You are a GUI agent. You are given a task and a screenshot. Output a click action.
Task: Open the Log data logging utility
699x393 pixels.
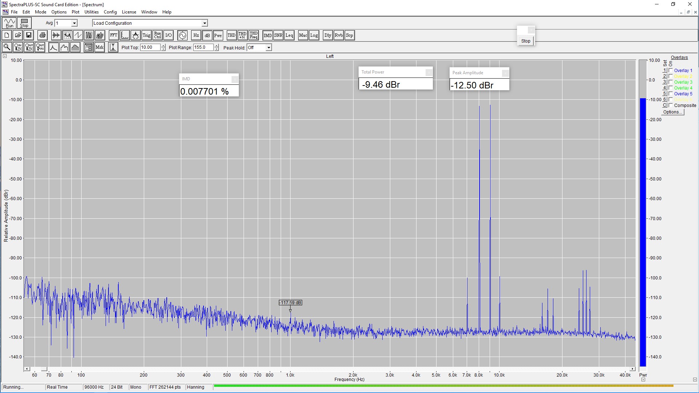pyautogui.click(x=314, y=35)
